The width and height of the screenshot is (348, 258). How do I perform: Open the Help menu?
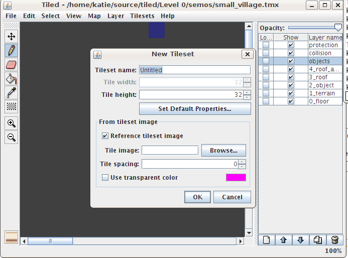tap(168, 16)
